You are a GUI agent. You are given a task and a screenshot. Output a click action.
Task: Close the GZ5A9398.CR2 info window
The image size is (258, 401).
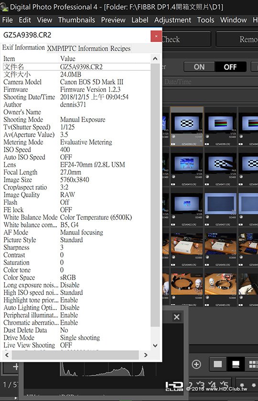[156, 36]
